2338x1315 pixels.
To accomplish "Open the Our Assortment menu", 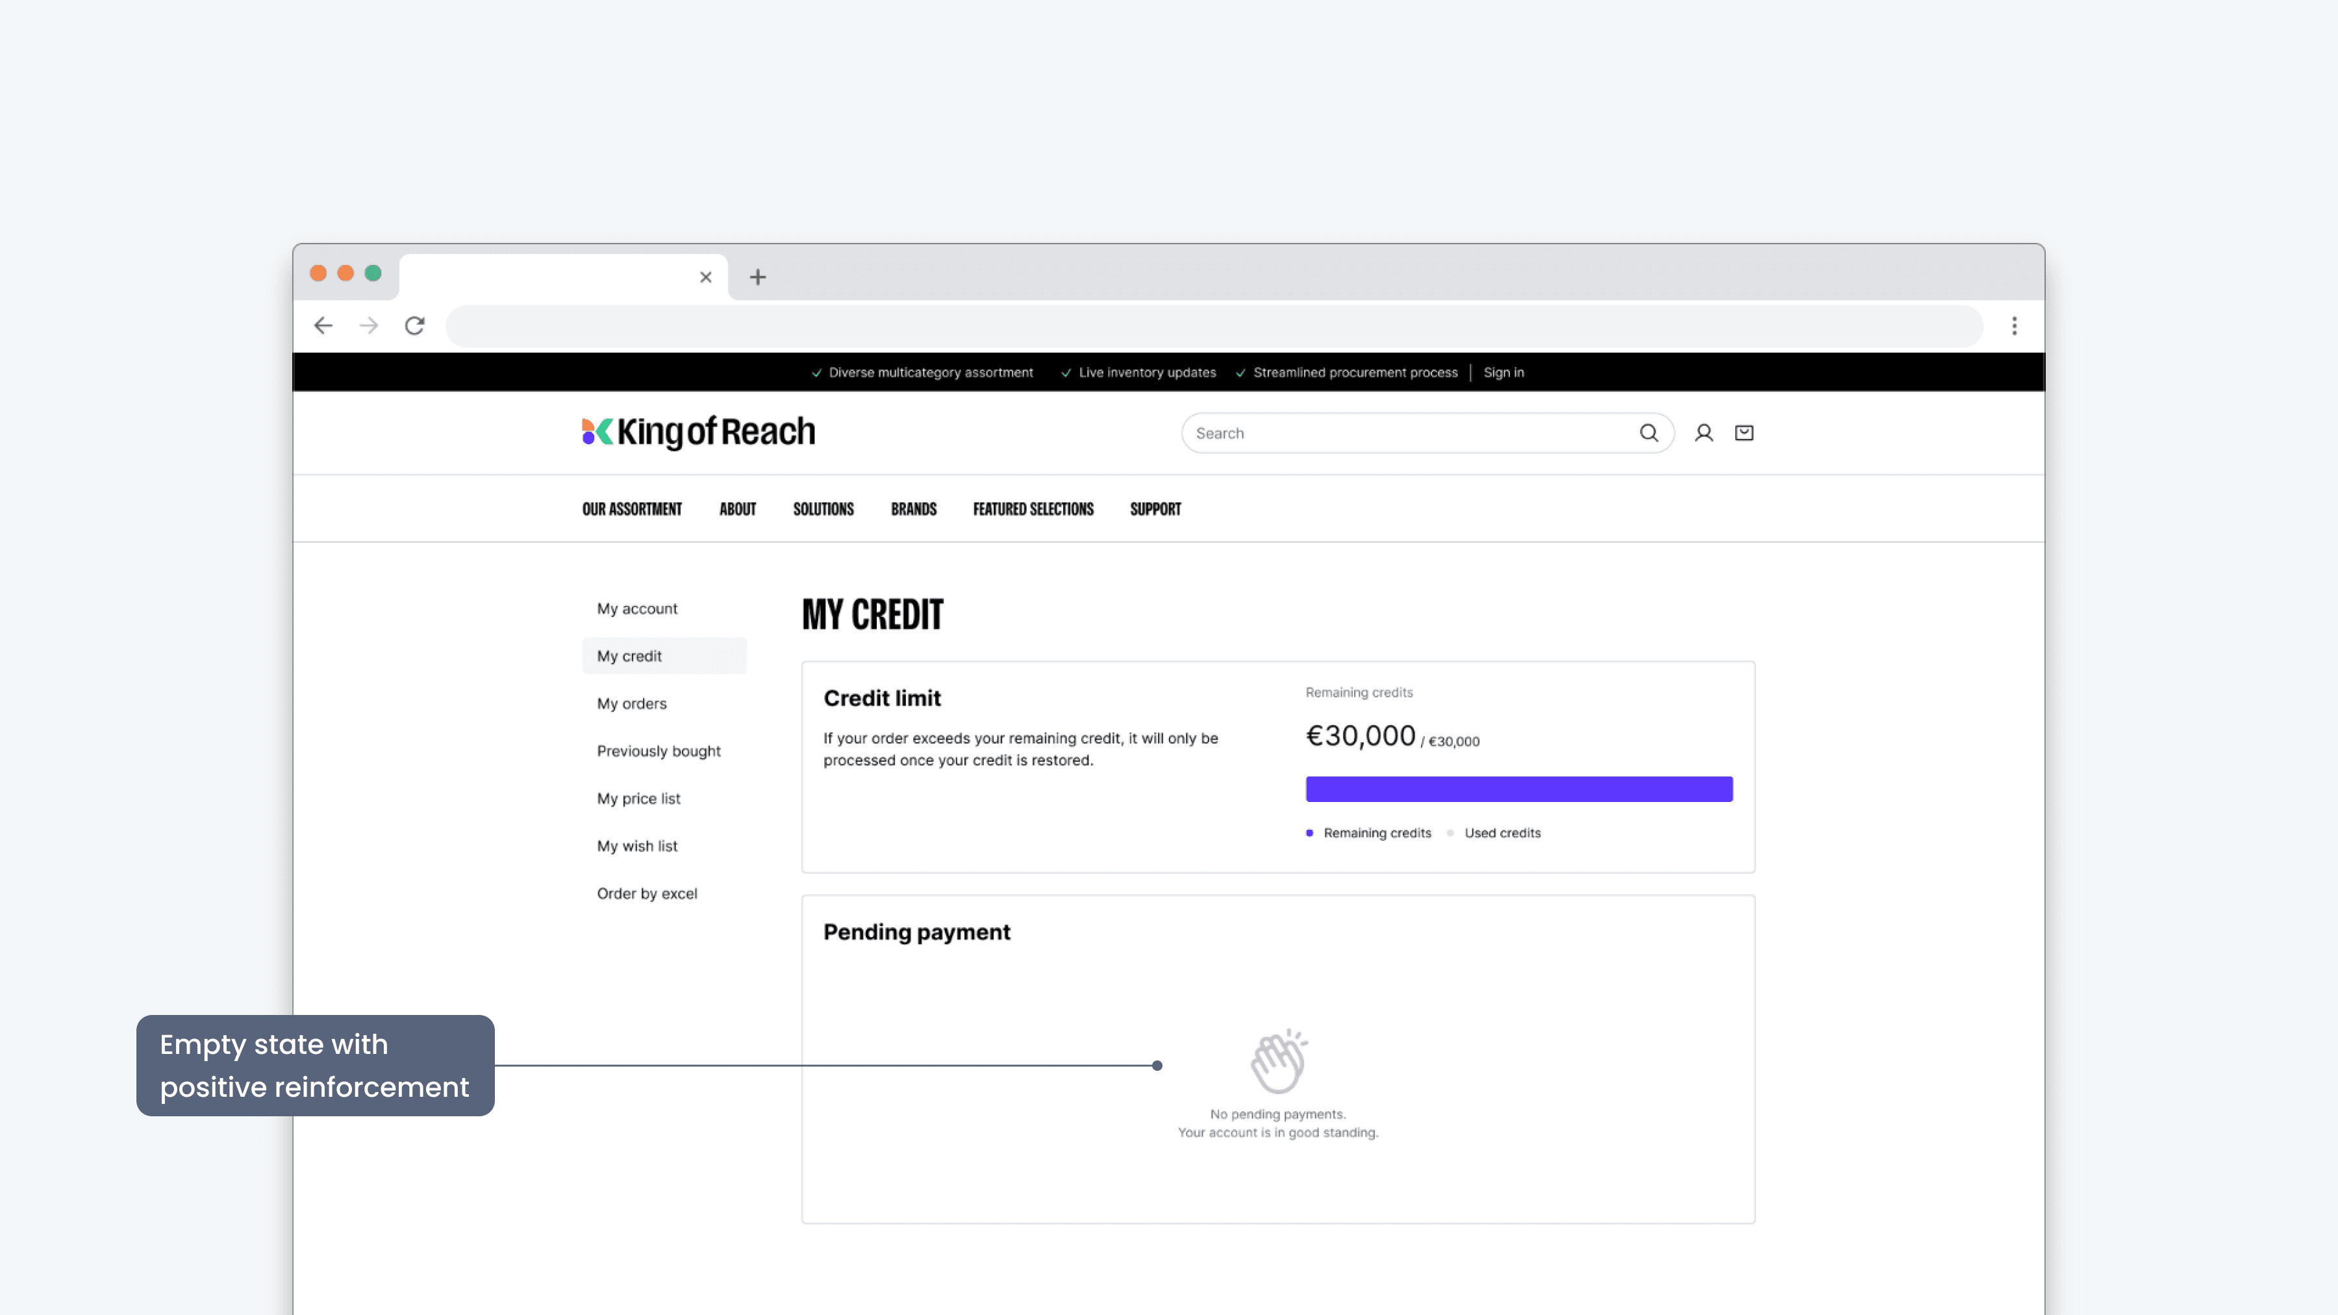I will click(x=632, y=509).
